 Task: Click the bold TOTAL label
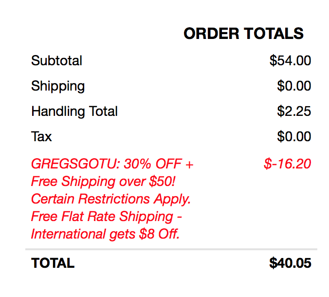(x=53, y=263)
